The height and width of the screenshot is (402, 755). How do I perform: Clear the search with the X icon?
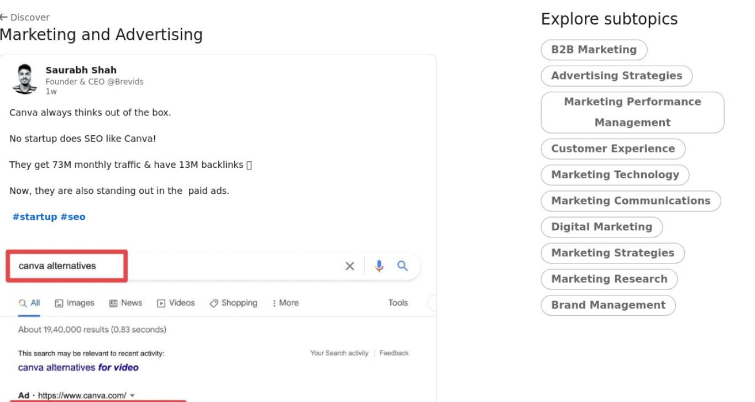point(350,266)
